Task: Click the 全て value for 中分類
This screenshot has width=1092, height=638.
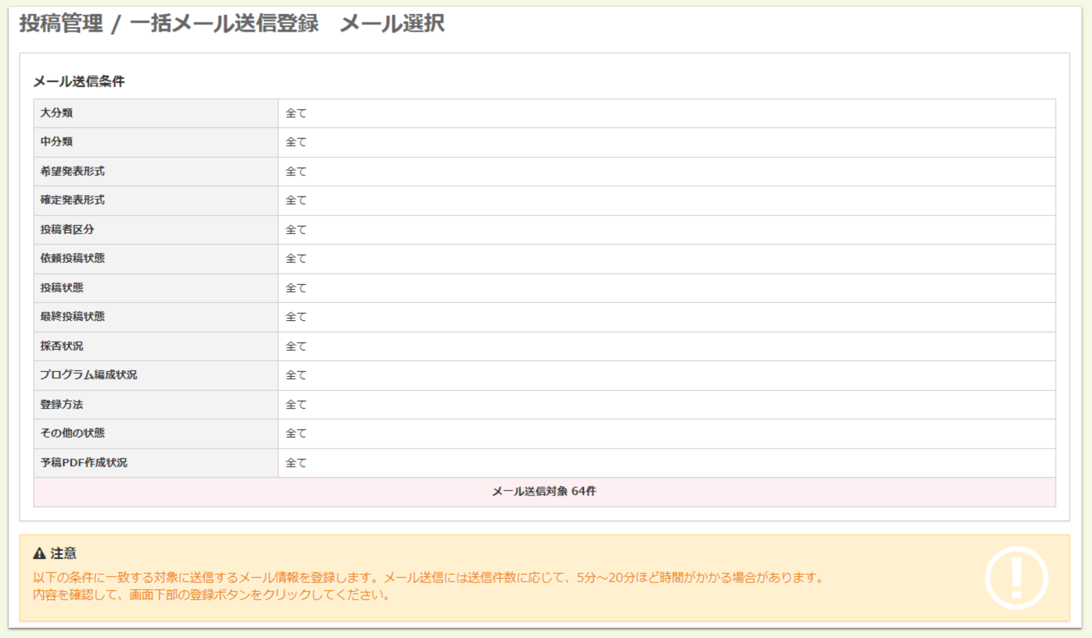Action: coord(296,142)
